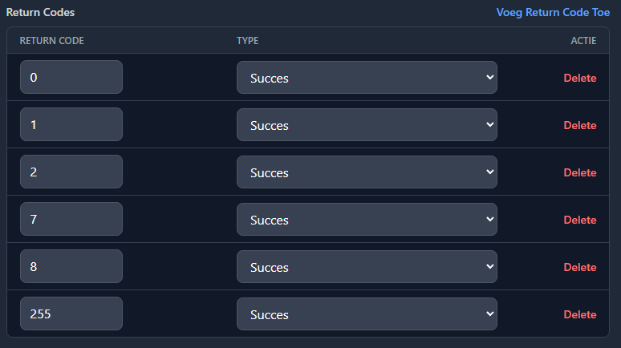Delete the return code 1 row
621x348 pixels.
click(579, 125)
